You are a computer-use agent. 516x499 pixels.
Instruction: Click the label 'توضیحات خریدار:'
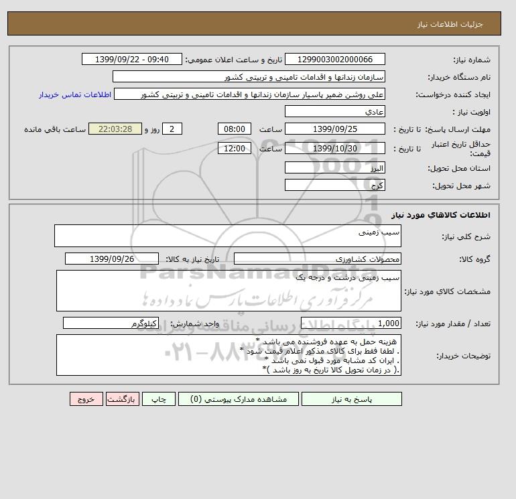click(x=463, y=356)
